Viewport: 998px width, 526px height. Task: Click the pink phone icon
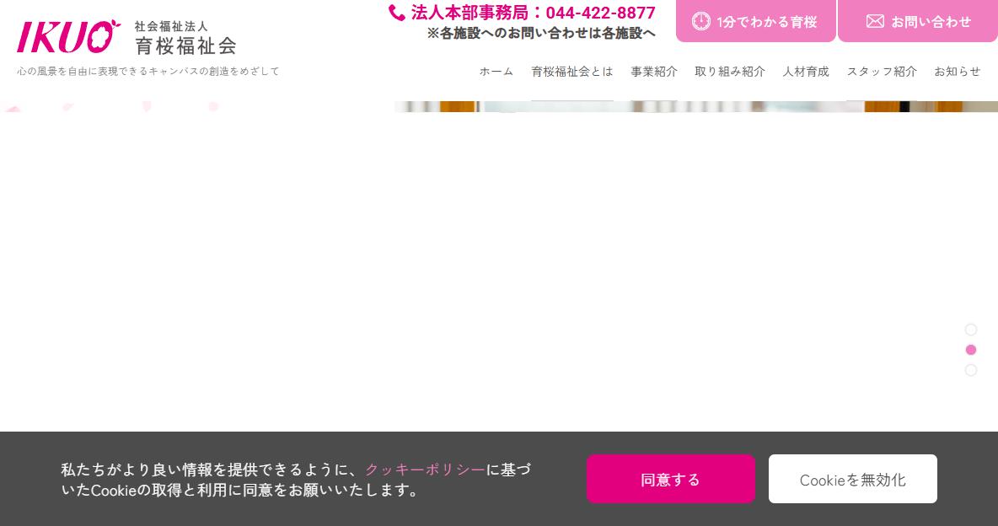(x=396, y=13)
